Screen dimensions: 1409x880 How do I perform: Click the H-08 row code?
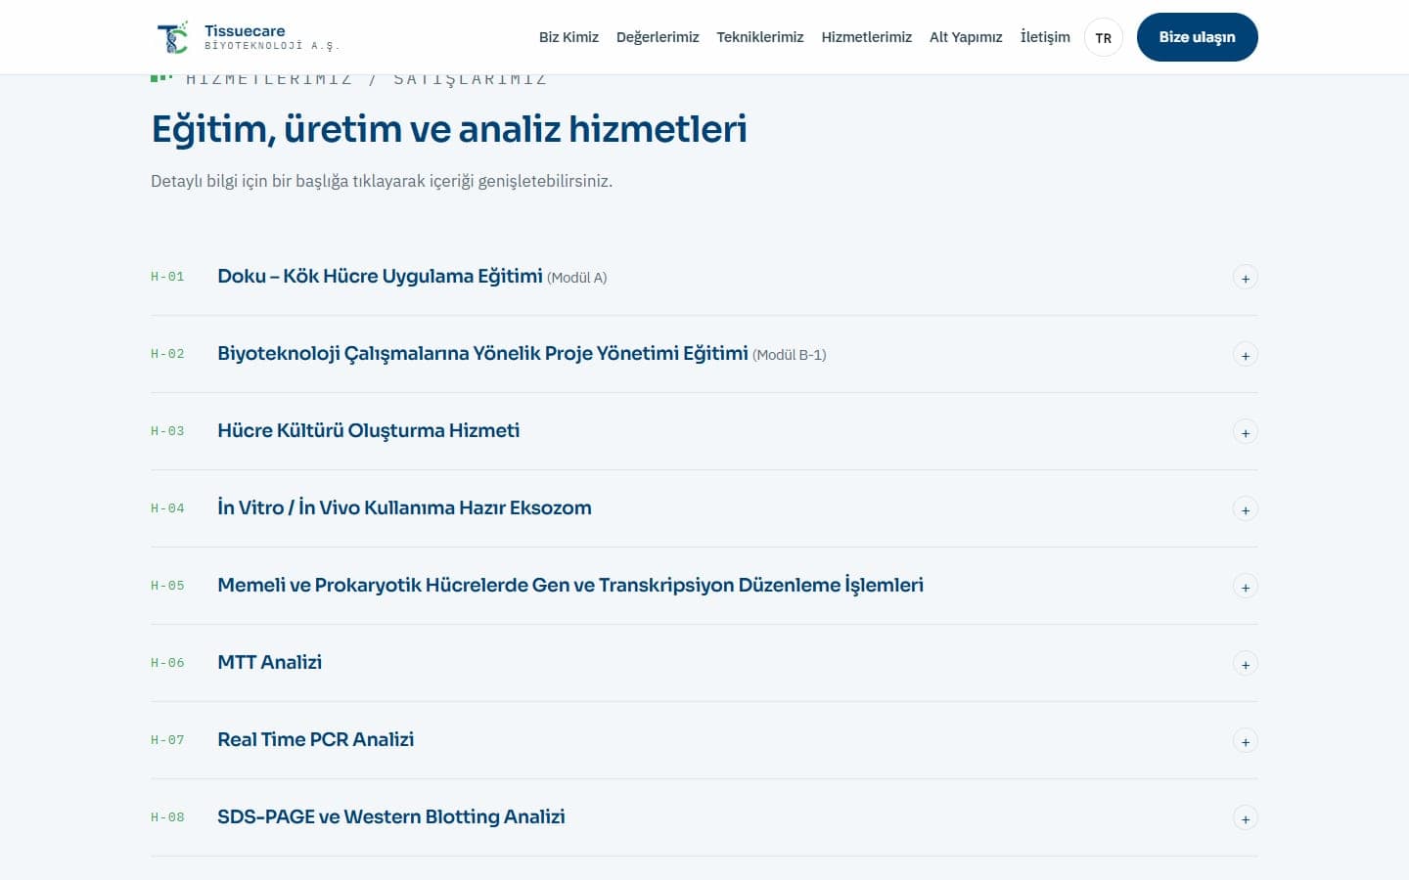pos(167,817)
